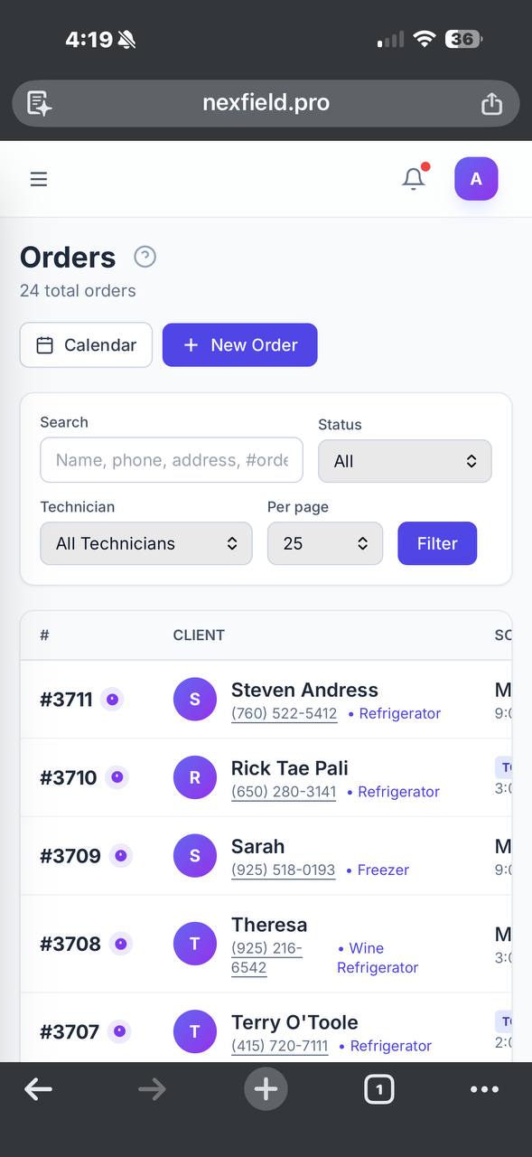Viewport: 532px width, 1157px height.
Task: Open the browser more options menu
Action: coord(484,1088)
